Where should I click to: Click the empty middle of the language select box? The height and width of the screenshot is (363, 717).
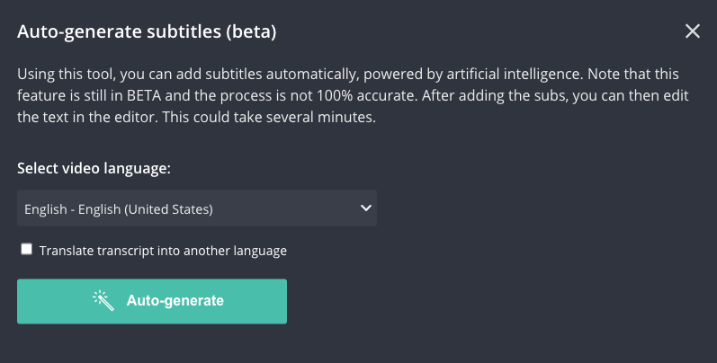coord(288,208)
